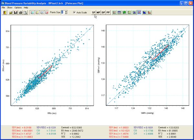Increase Points Size with the up arrow
The height and width of the screenshot is (140, 194).
pyautogui.click(x=66, y=11)
